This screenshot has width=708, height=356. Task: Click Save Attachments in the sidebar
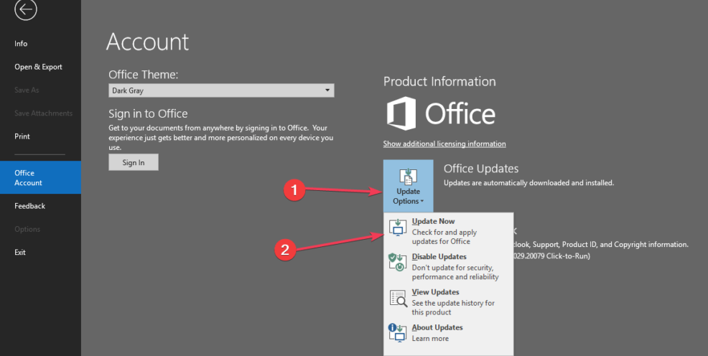click(x=43, y=113)
